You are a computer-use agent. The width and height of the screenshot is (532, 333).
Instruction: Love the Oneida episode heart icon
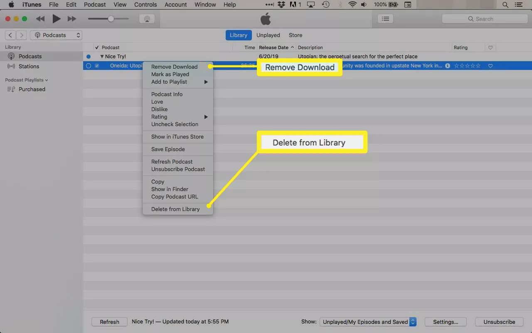point(490,66)
